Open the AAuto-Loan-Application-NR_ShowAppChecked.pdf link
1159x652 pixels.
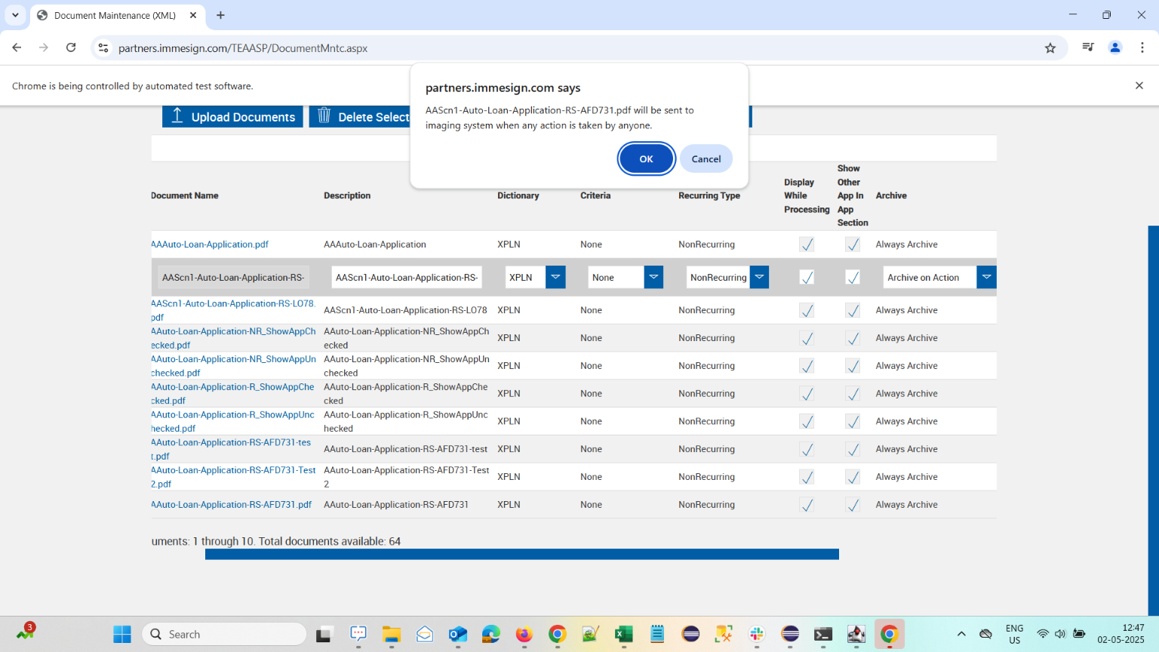coord(233,338)
